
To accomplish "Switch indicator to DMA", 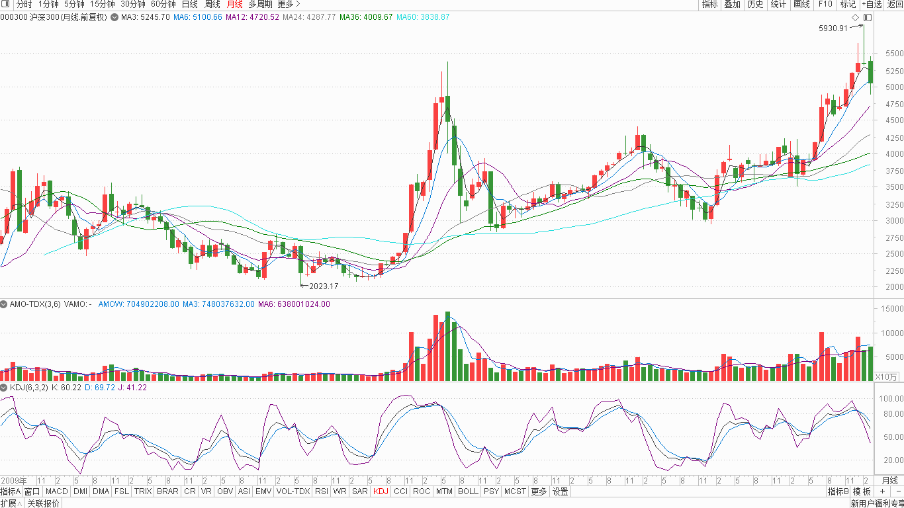I will tap(101, 491).
